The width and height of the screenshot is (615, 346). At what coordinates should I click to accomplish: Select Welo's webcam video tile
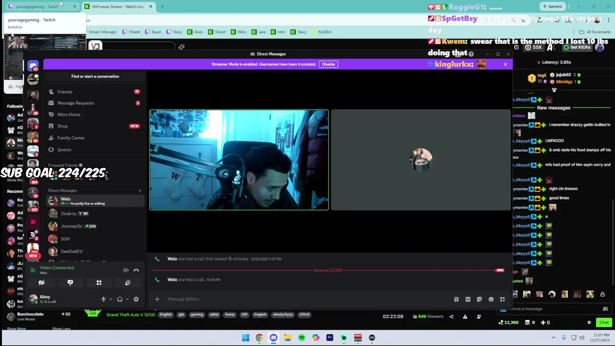click(x=239, y=160)
